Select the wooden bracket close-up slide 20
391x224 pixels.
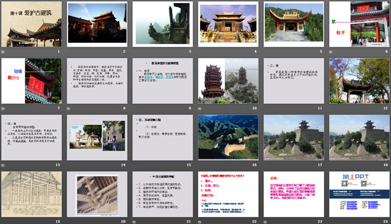tap(97, 194)
